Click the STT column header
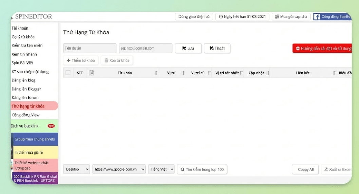The height and width of the screenshot is (194, 359). click(x=80, y=73)
